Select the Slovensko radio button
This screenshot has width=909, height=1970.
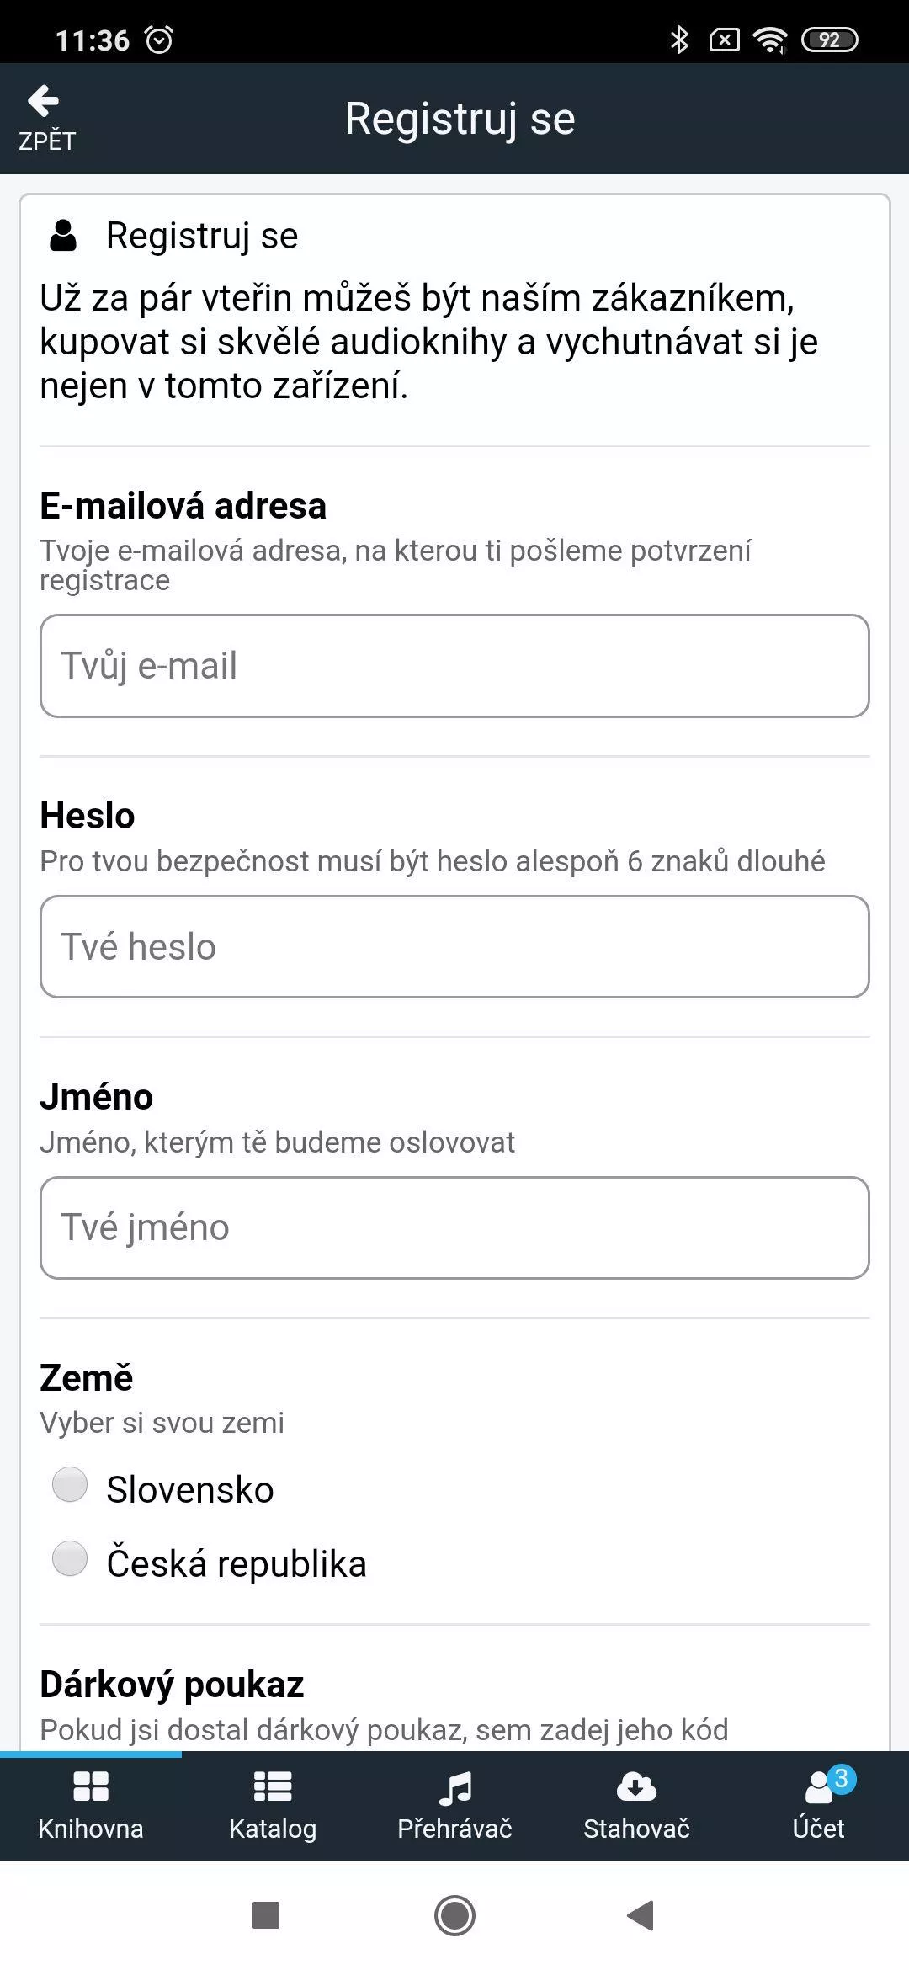coord(70,1484)
